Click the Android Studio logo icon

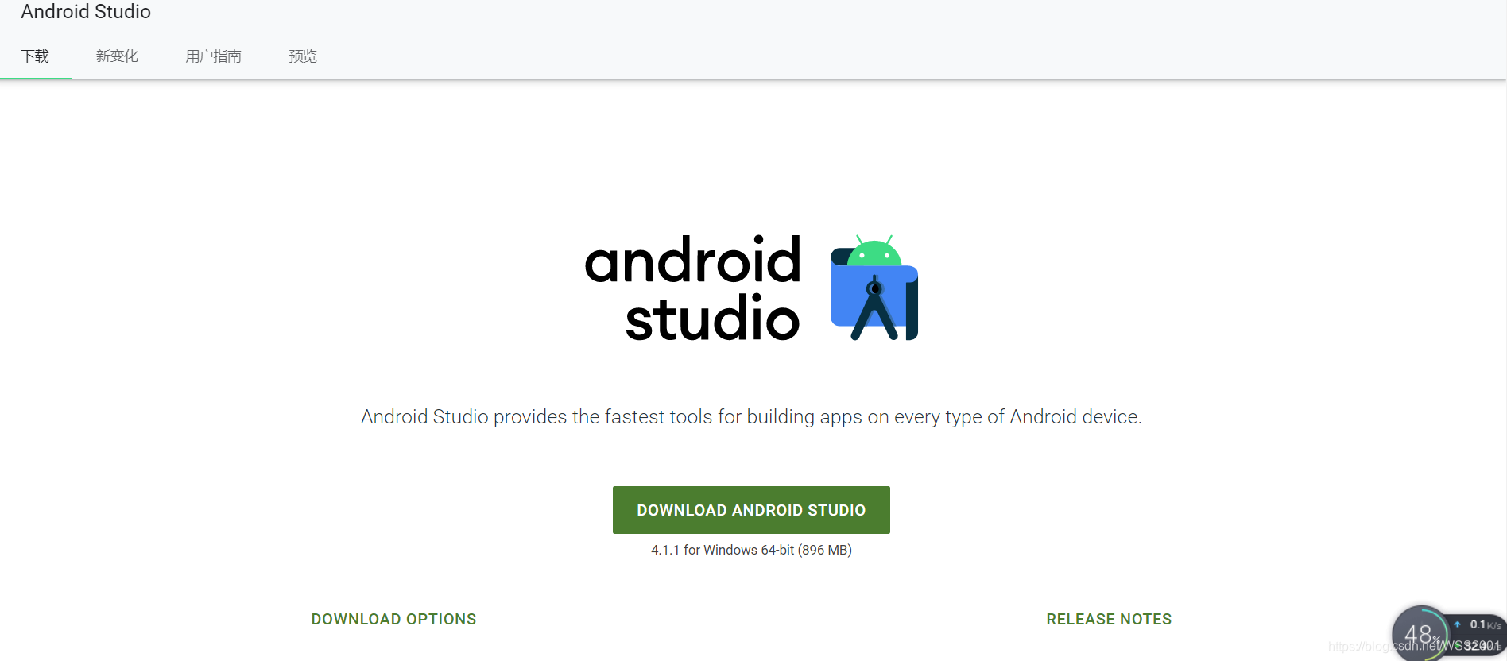click(874, 288)
